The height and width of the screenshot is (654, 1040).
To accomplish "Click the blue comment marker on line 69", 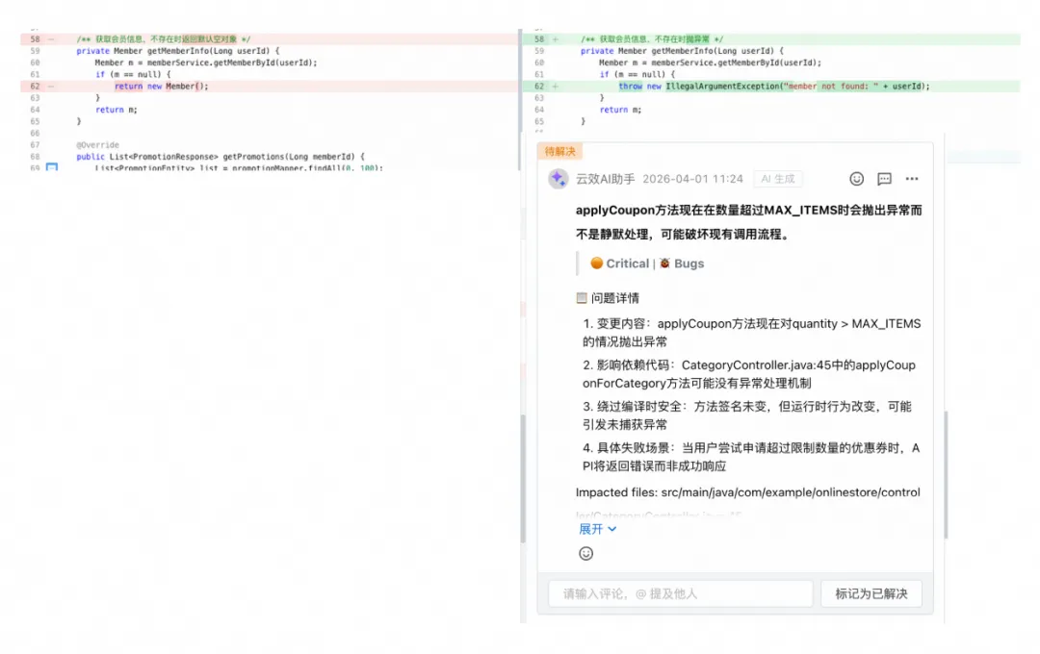I will click(52, 167).
